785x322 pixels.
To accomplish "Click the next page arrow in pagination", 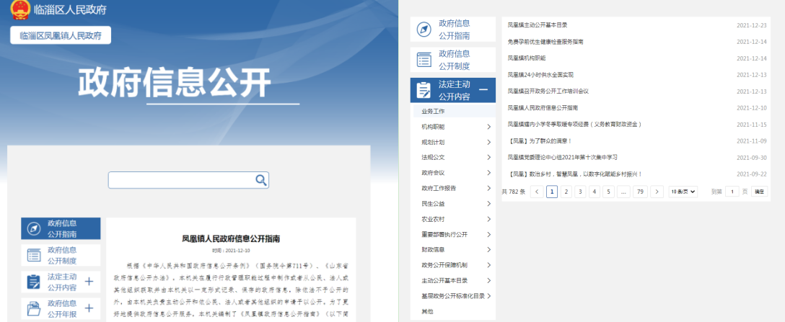I will 657,192.
